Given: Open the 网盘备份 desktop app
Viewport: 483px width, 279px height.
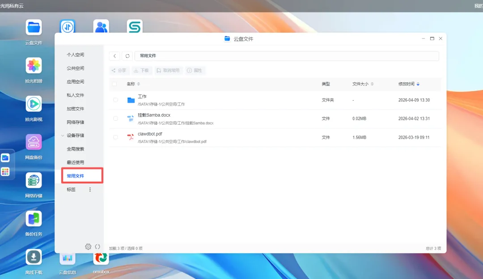Looking at the screenshot, I should [x=34, y=142].
